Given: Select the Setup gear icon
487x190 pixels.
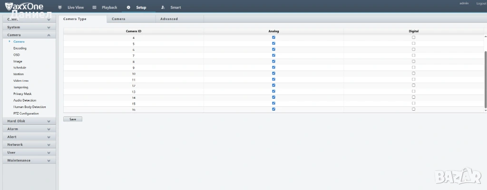Looking at the screenshot, I should (129, 8).
